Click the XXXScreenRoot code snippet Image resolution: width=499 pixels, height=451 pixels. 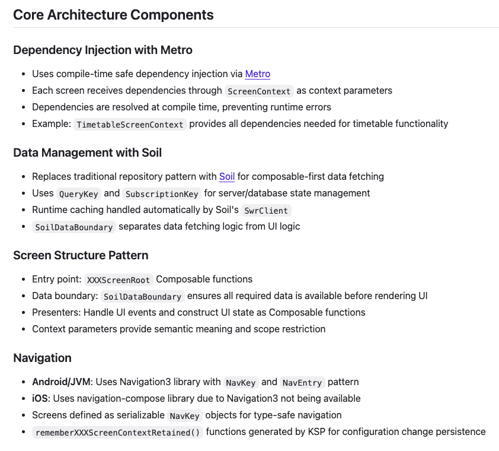(x=119, y=280)
